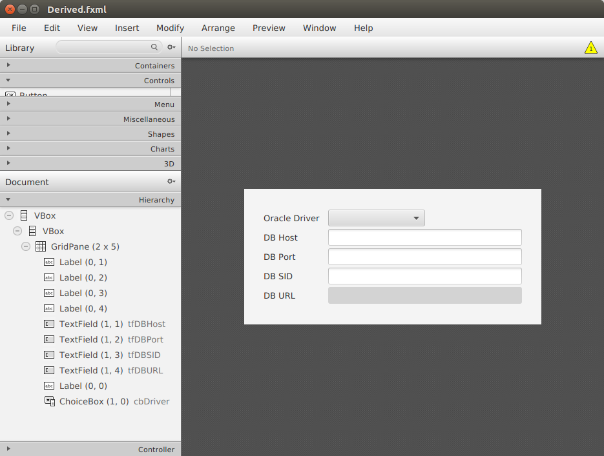Click the GridPane icon in the hierarchy
This screenshot has height=456, width=604.
(x=41, y=246)
